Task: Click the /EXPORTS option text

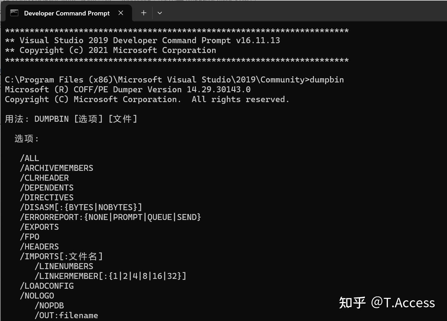Action: [39, 227]
